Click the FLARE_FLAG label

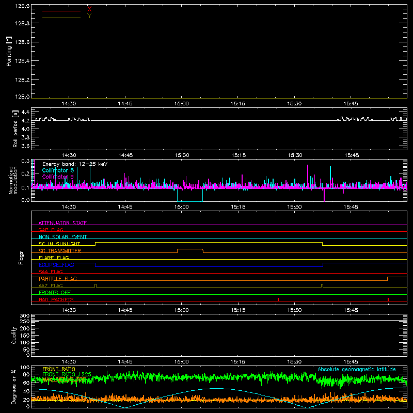54,258
